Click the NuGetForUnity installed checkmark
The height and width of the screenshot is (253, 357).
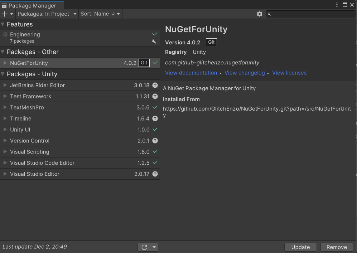pos(155,63)
